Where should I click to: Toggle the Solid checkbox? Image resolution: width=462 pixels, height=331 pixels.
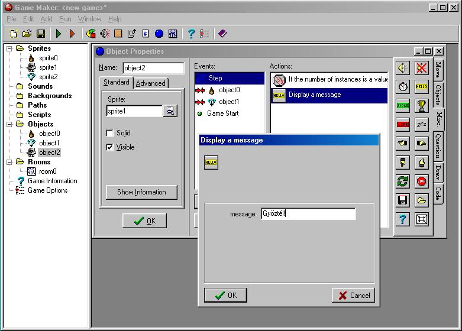(x=109, y=133)
